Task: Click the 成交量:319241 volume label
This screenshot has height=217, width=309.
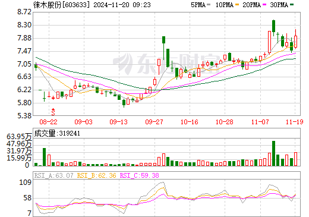Action: click(57, 133)
